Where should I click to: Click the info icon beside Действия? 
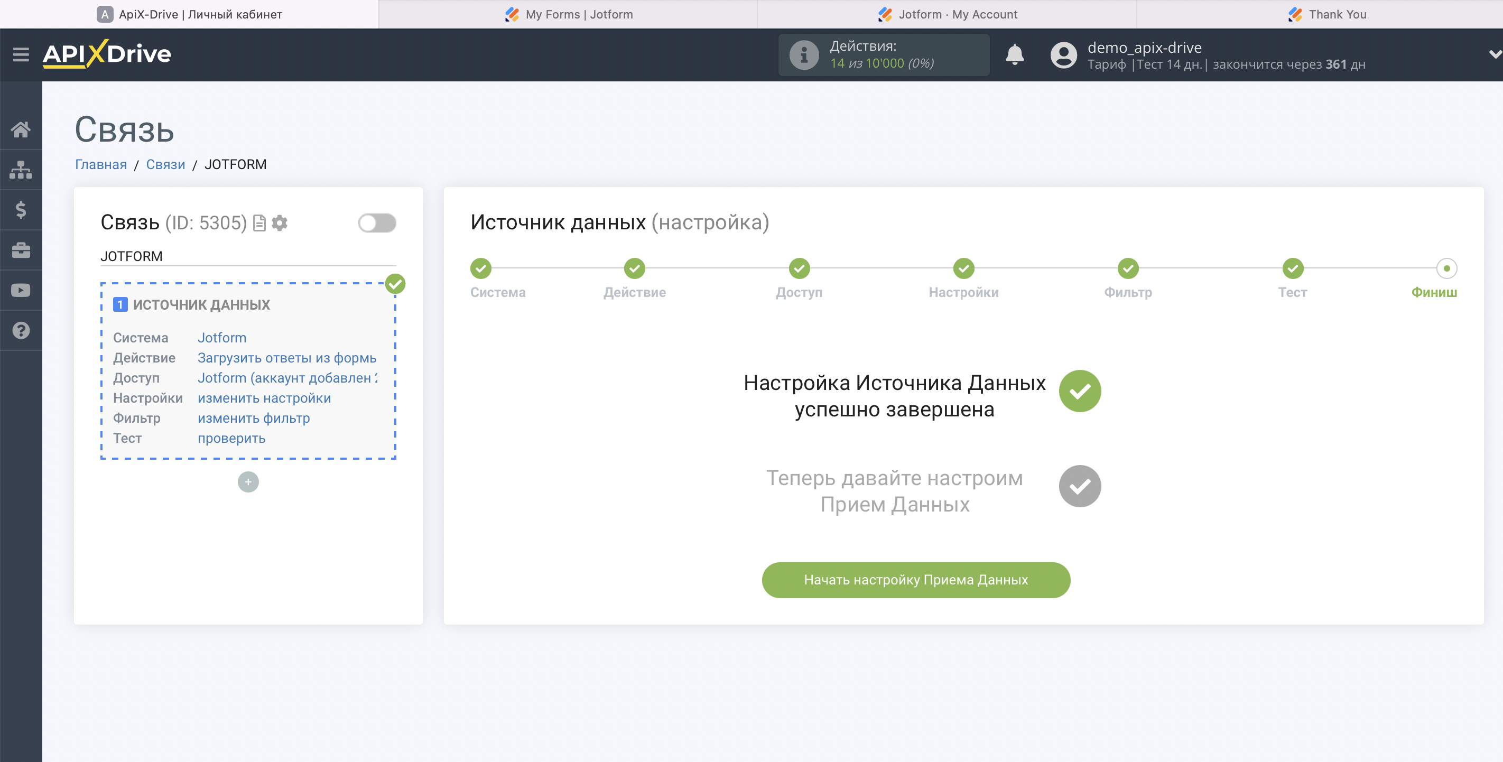coord(804,55)
